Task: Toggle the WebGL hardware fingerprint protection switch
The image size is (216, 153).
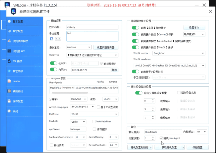Action: point(135,47)
